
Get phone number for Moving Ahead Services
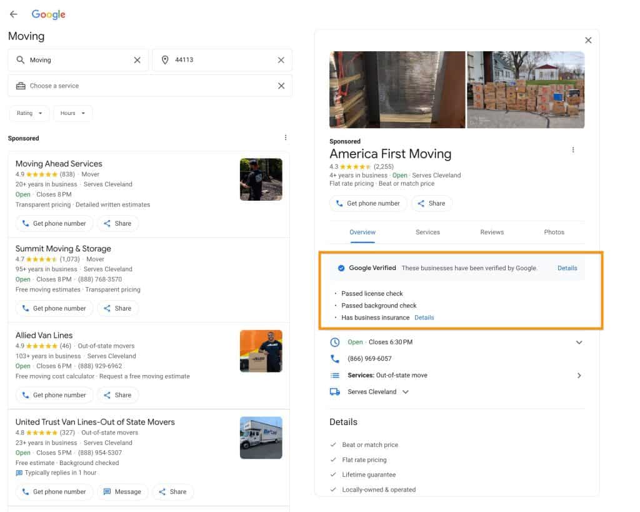[x=54, y=223]
